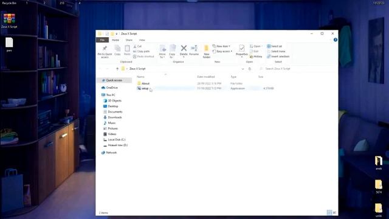Switch to the Home ribbon tab
Viewport: 389px width, 219px height.
tap(115, 40)
